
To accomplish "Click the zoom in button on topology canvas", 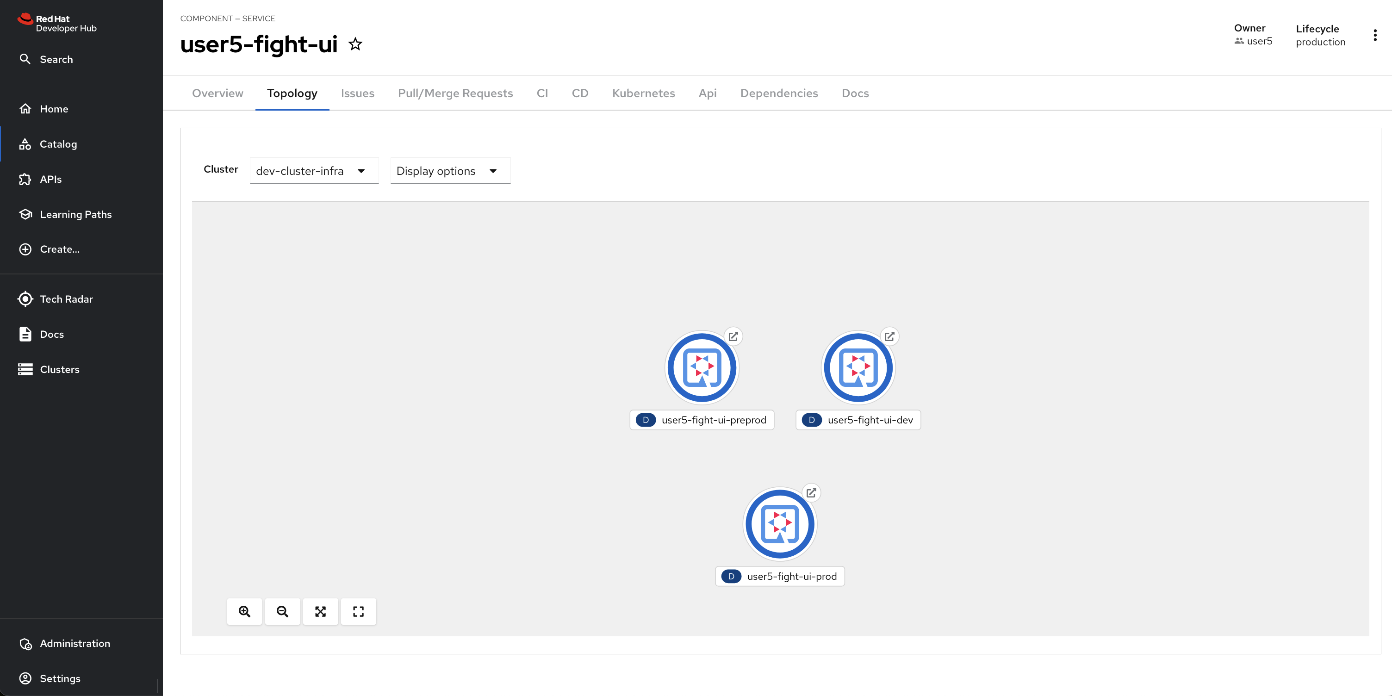I will coord(244,612).
